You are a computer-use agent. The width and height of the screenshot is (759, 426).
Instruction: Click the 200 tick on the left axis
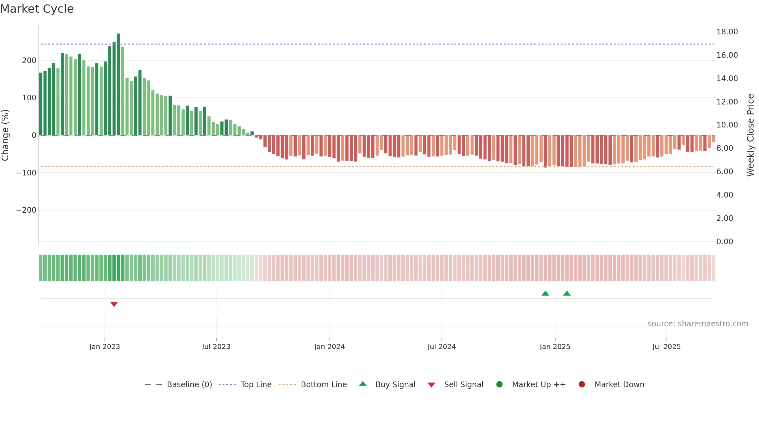(x=29, y=60)
